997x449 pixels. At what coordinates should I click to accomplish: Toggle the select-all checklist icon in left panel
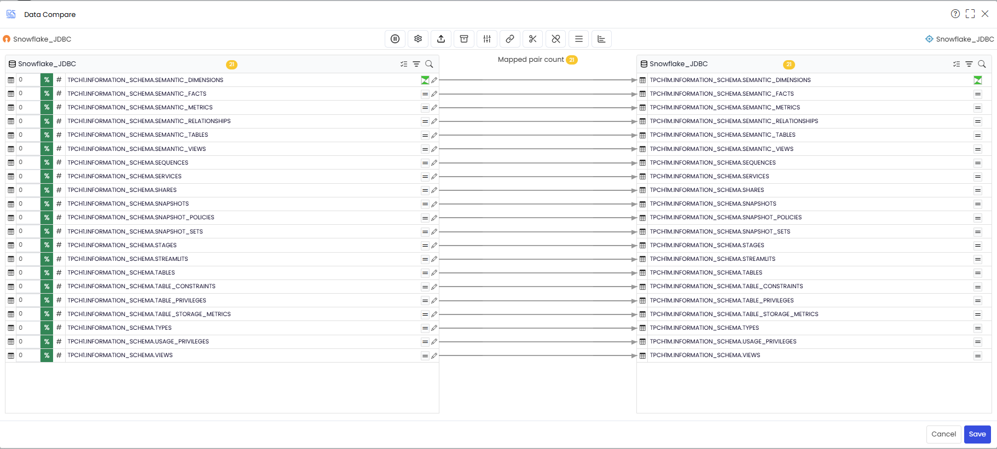[404, 64]
